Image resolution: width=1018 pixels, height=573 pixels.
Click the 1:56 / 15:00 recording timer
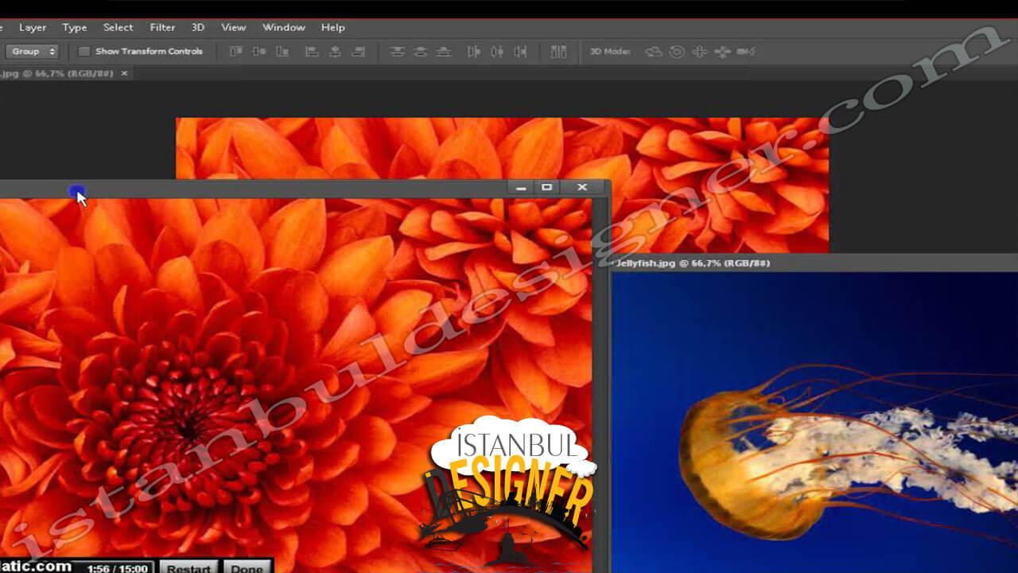coord(118,567)
